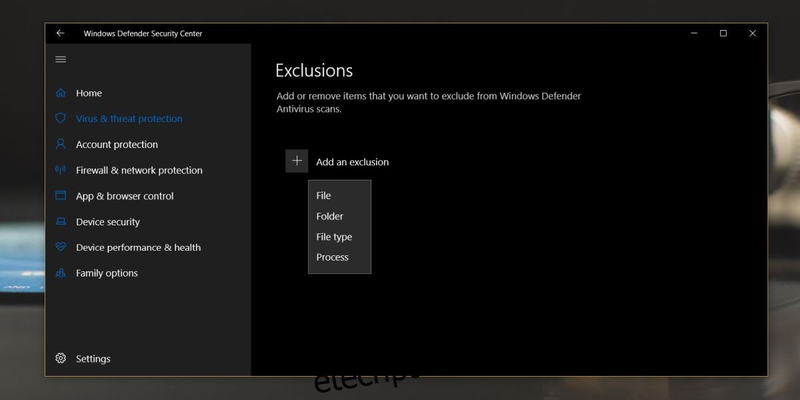Image resolution: width=800 pixels, height=400 pixels.
Task: Maximize the Security Center window
Action: pyautogui.click(x=723, y=33)
